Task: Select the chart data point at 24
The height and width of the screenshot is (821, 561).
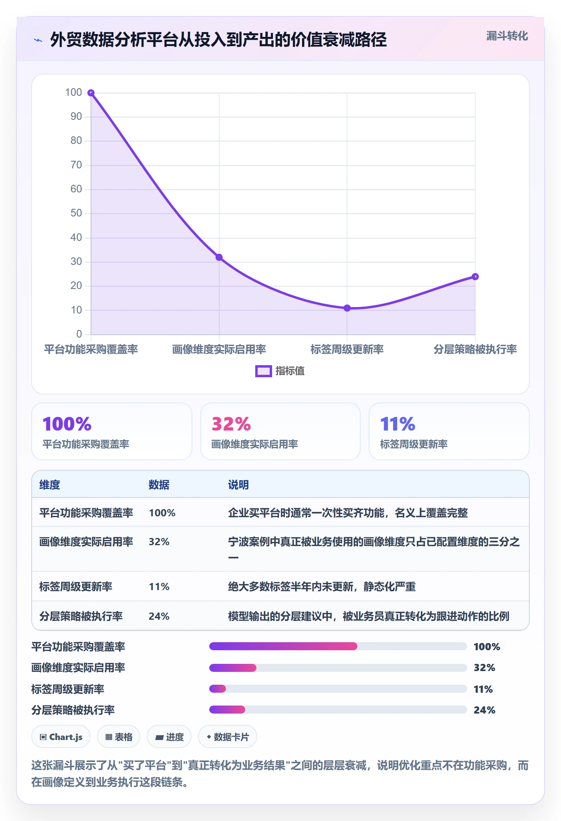Action: 475,277
